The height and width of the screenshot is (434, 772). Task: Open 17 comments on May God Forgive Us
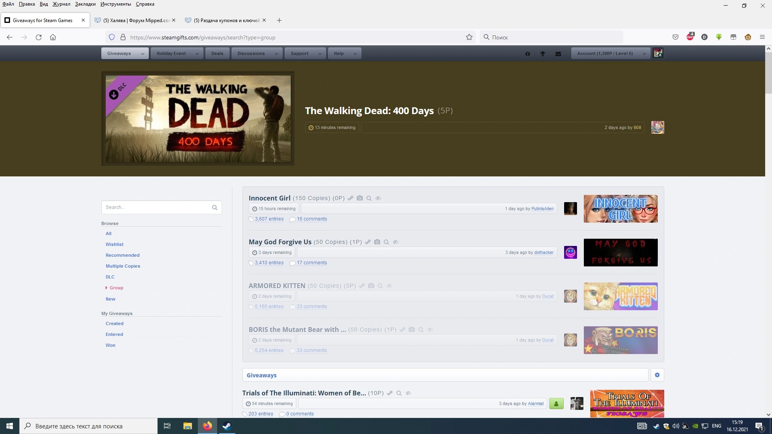click(x=312, y=263)
